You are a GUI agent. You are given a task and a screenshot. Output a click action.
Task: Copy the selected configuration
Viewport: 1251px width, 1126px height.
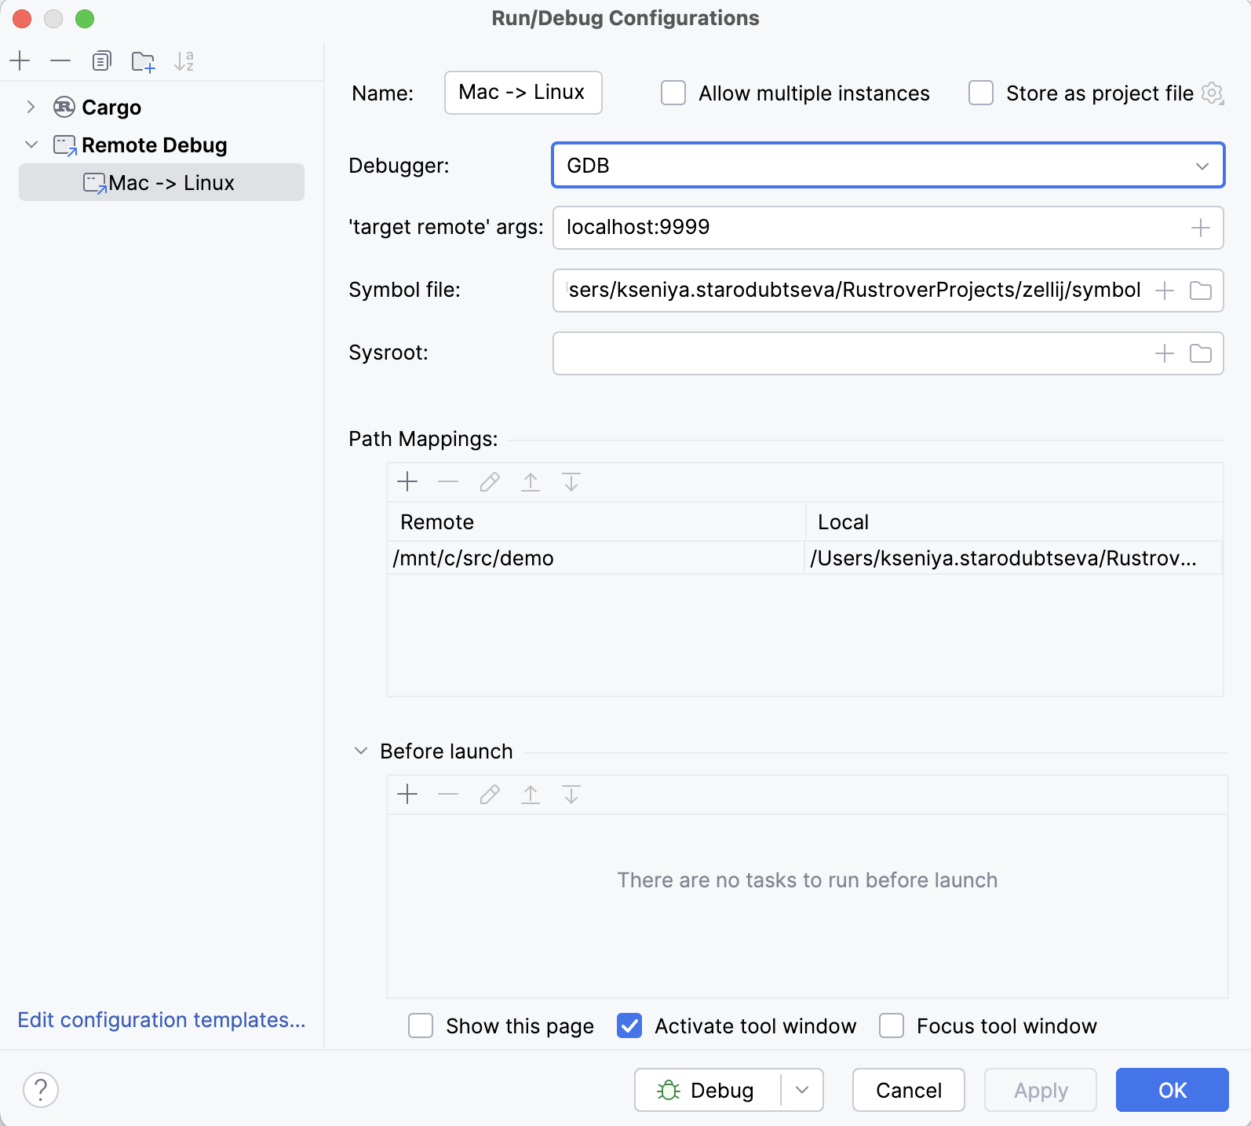tap(102, 60)
